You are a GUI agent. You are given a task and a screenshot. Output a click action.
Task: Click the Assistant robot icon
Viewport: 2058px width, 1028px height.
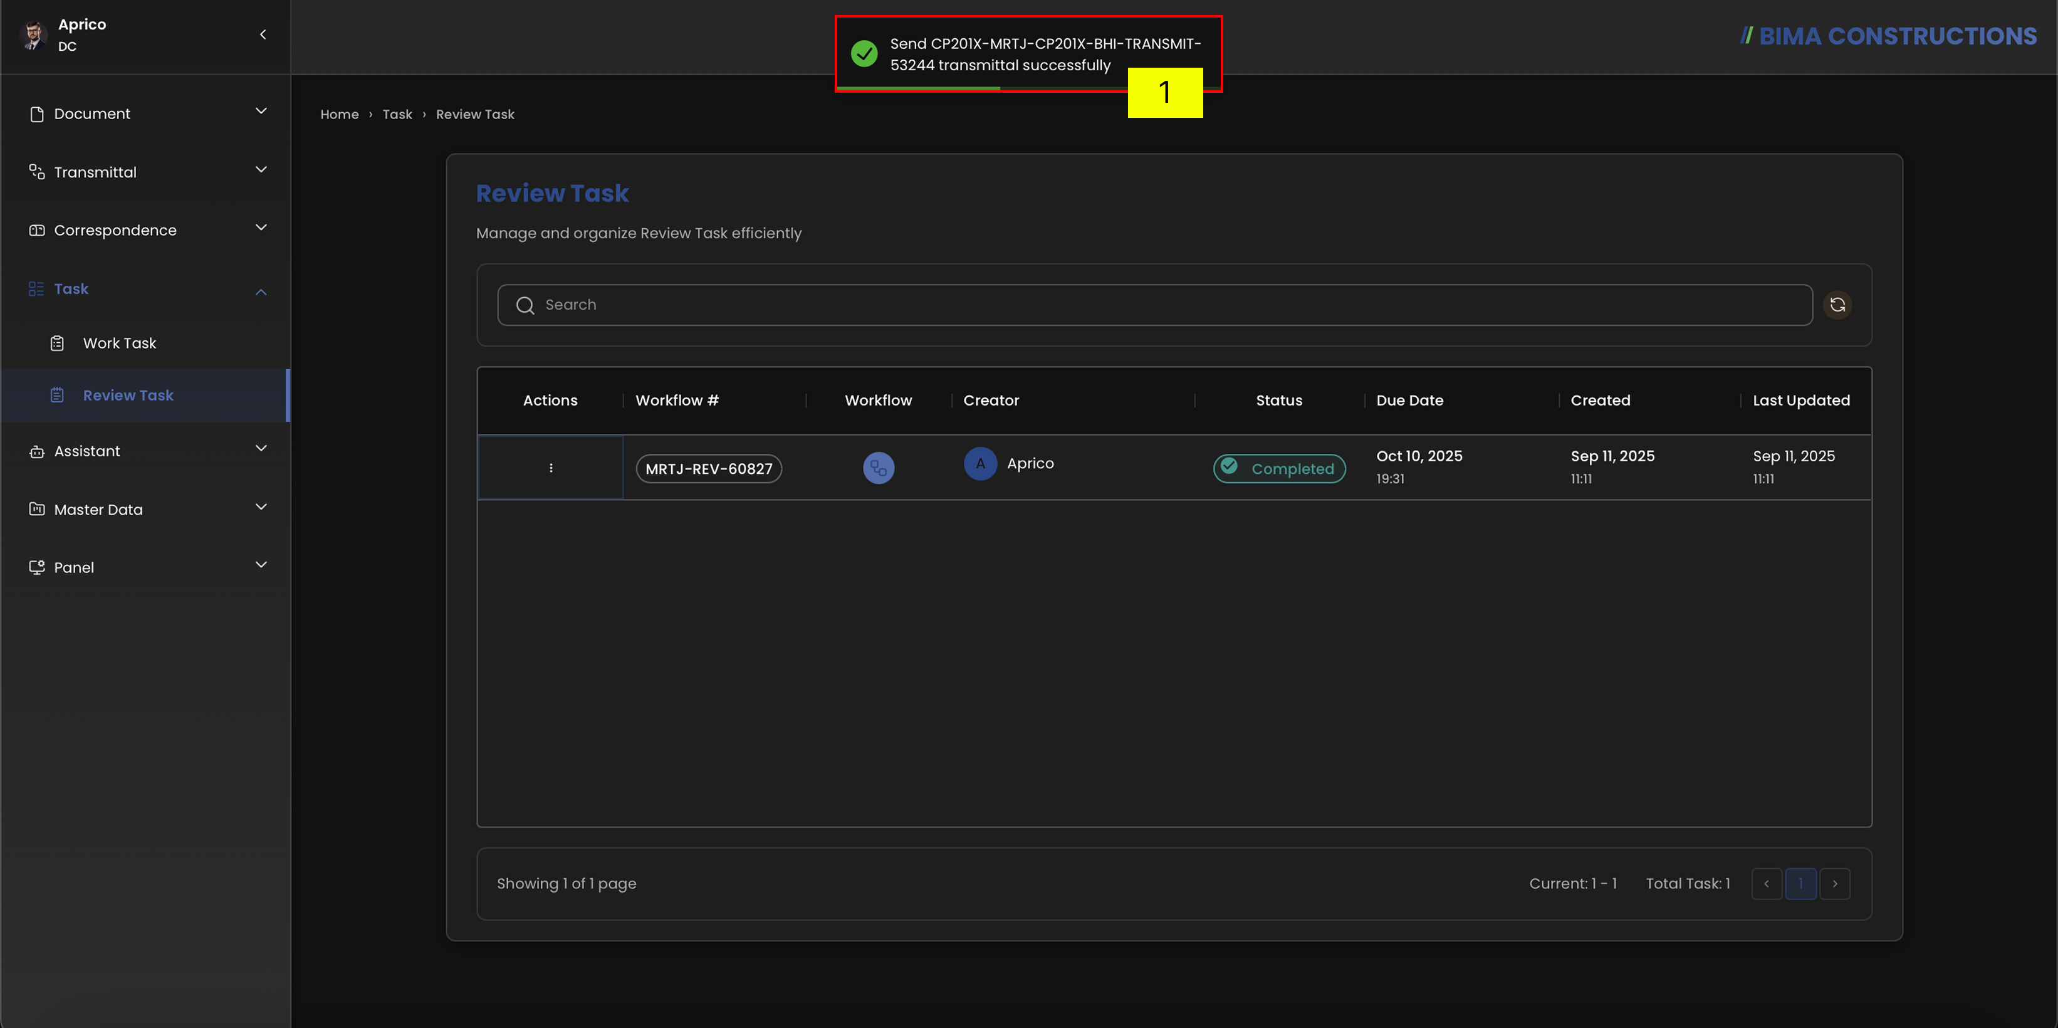37,451
